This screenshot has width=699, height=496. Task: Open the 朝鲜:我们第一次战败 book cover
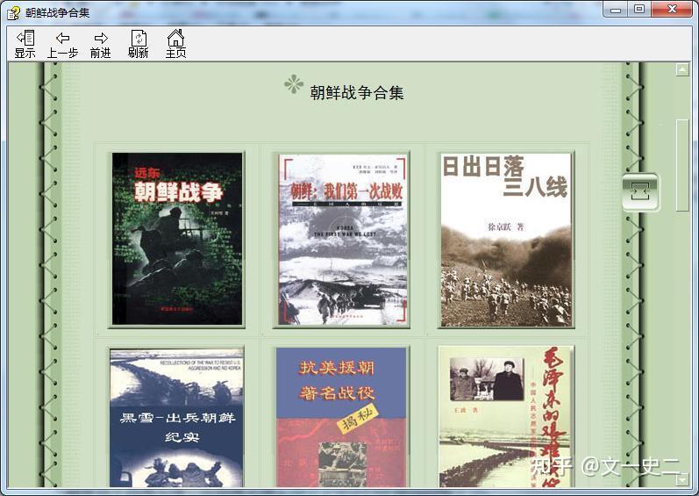point(342,239)
